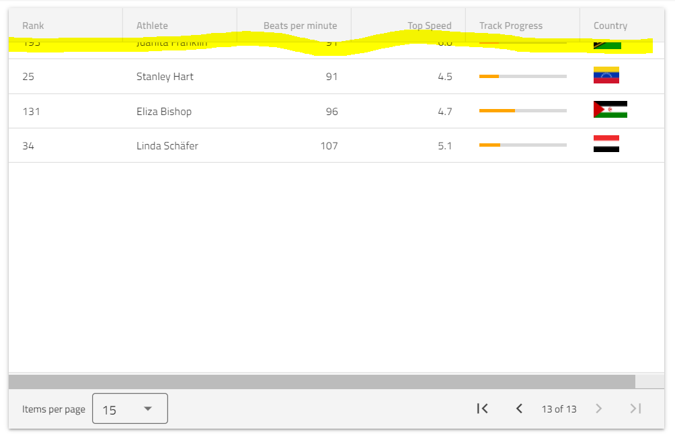Viewport: 675px width, 434px height.
Task: Click the 13 of 13 page indicator
Action: (x=559, y=409)
